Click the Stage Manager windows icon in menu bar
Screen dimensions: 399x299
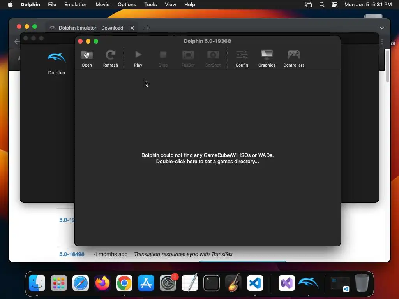pos(309,5)
